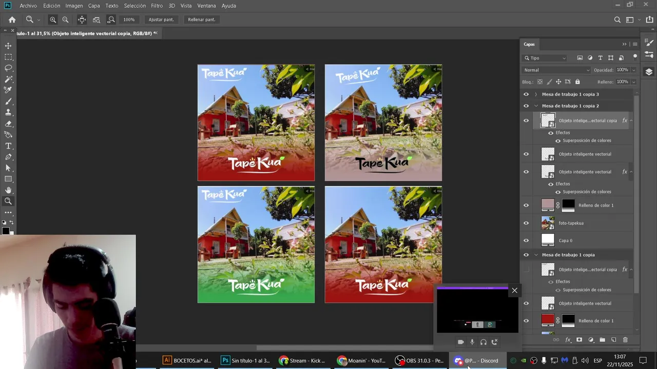Open the add layer style fx icon
This screenshot has width=657, height=369.
coord(568,340)
